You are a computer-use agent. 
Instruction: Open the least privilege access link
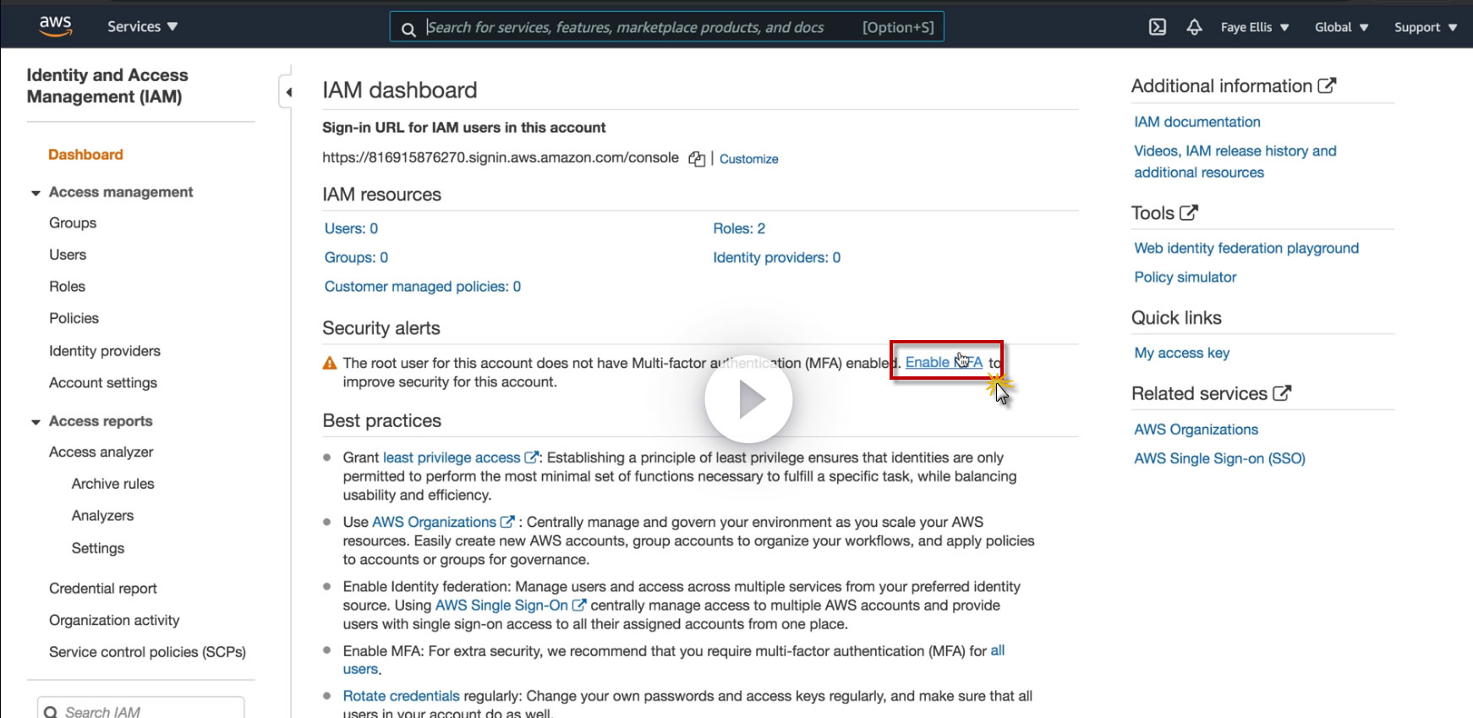coord(452,458)
